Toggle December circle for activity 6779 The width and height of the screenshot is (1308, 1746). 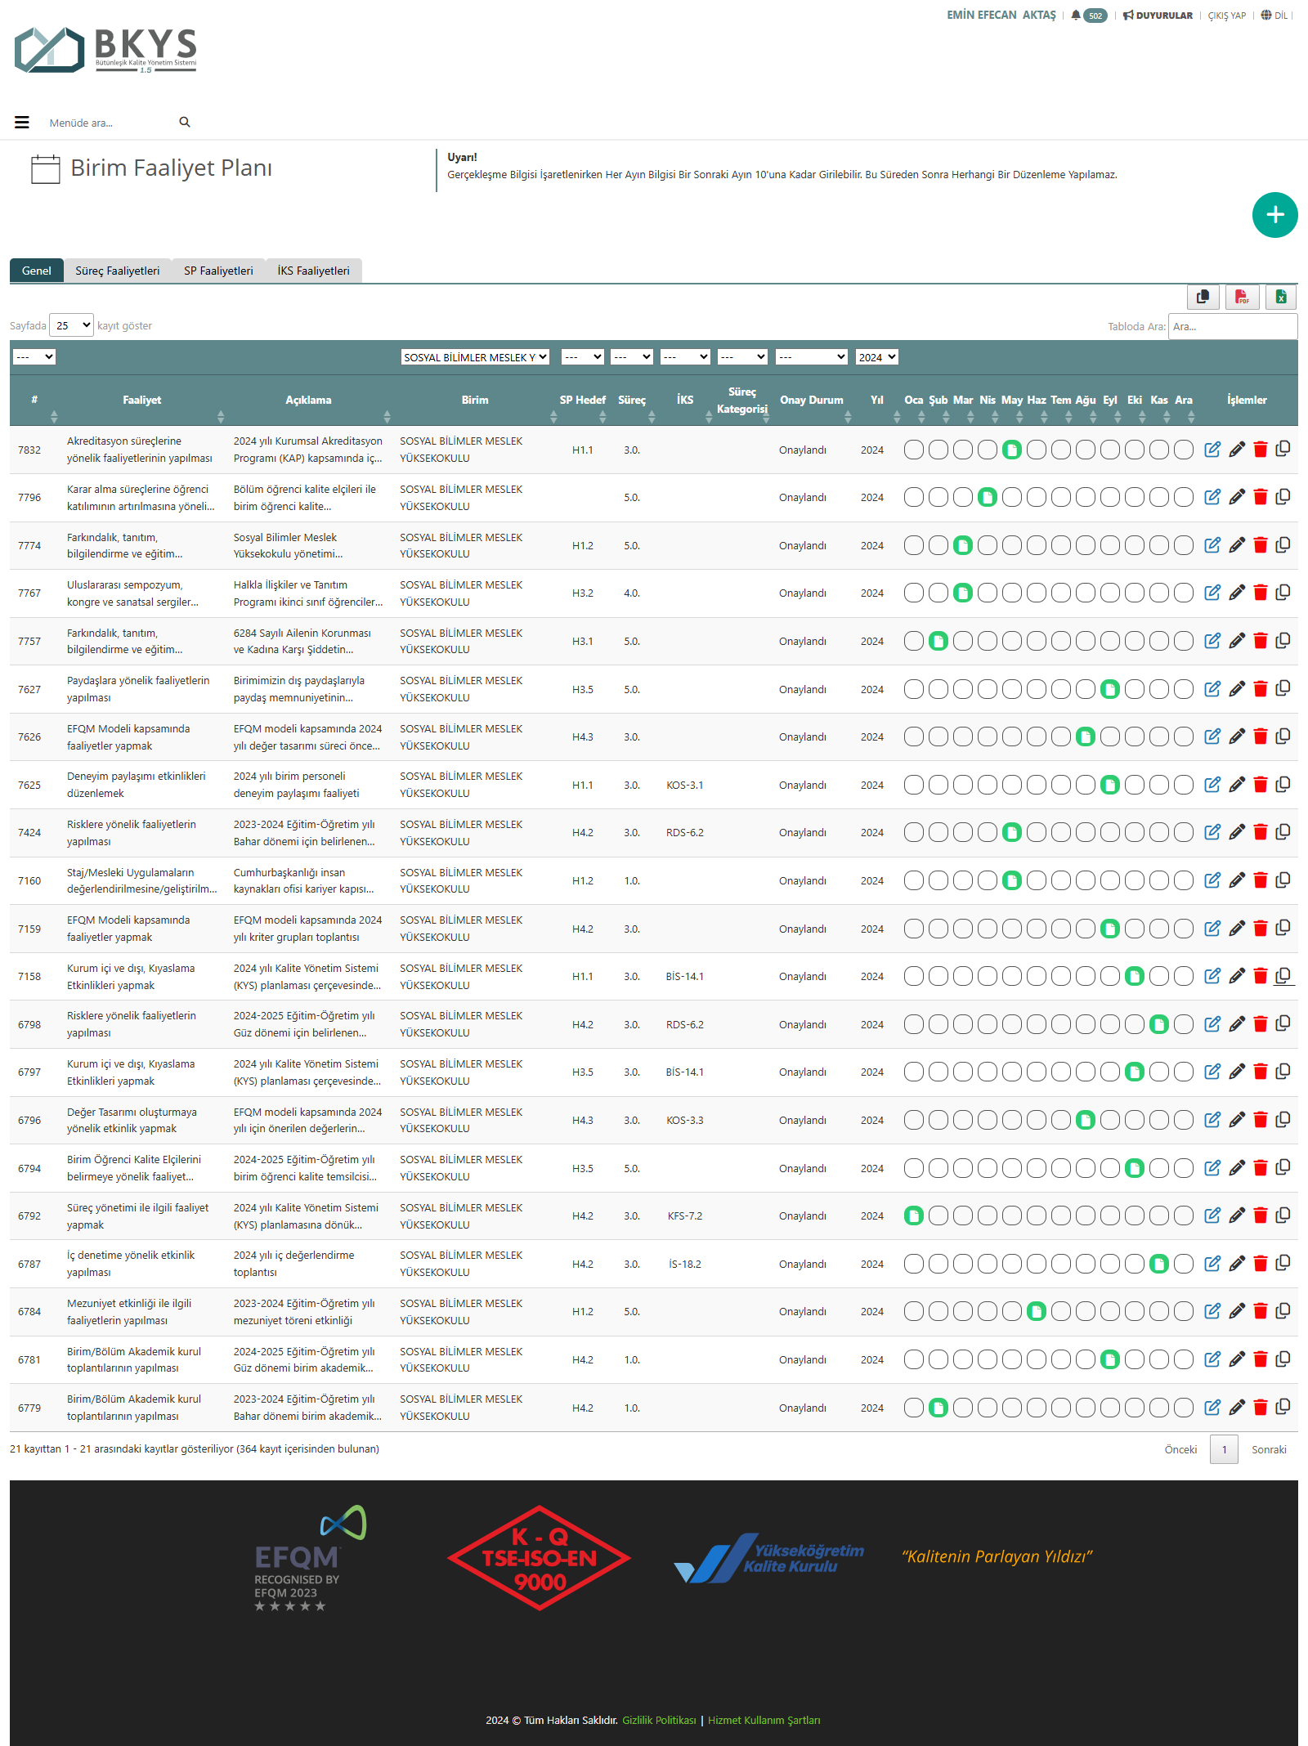(1184, 1408)
